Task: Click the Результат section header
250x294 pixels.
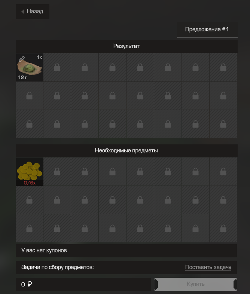Action: coord(126,46)
